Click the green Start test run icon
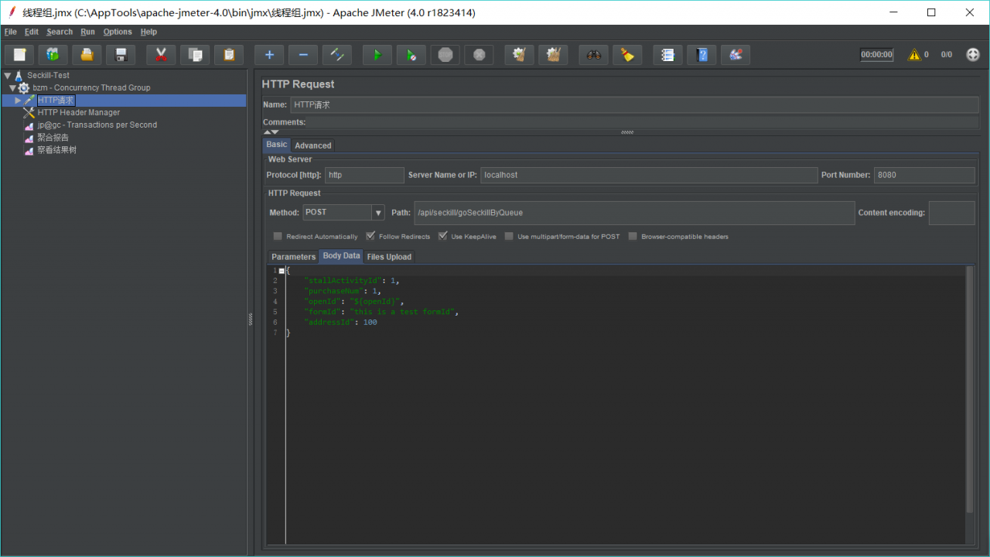 (x=377, y=55)
